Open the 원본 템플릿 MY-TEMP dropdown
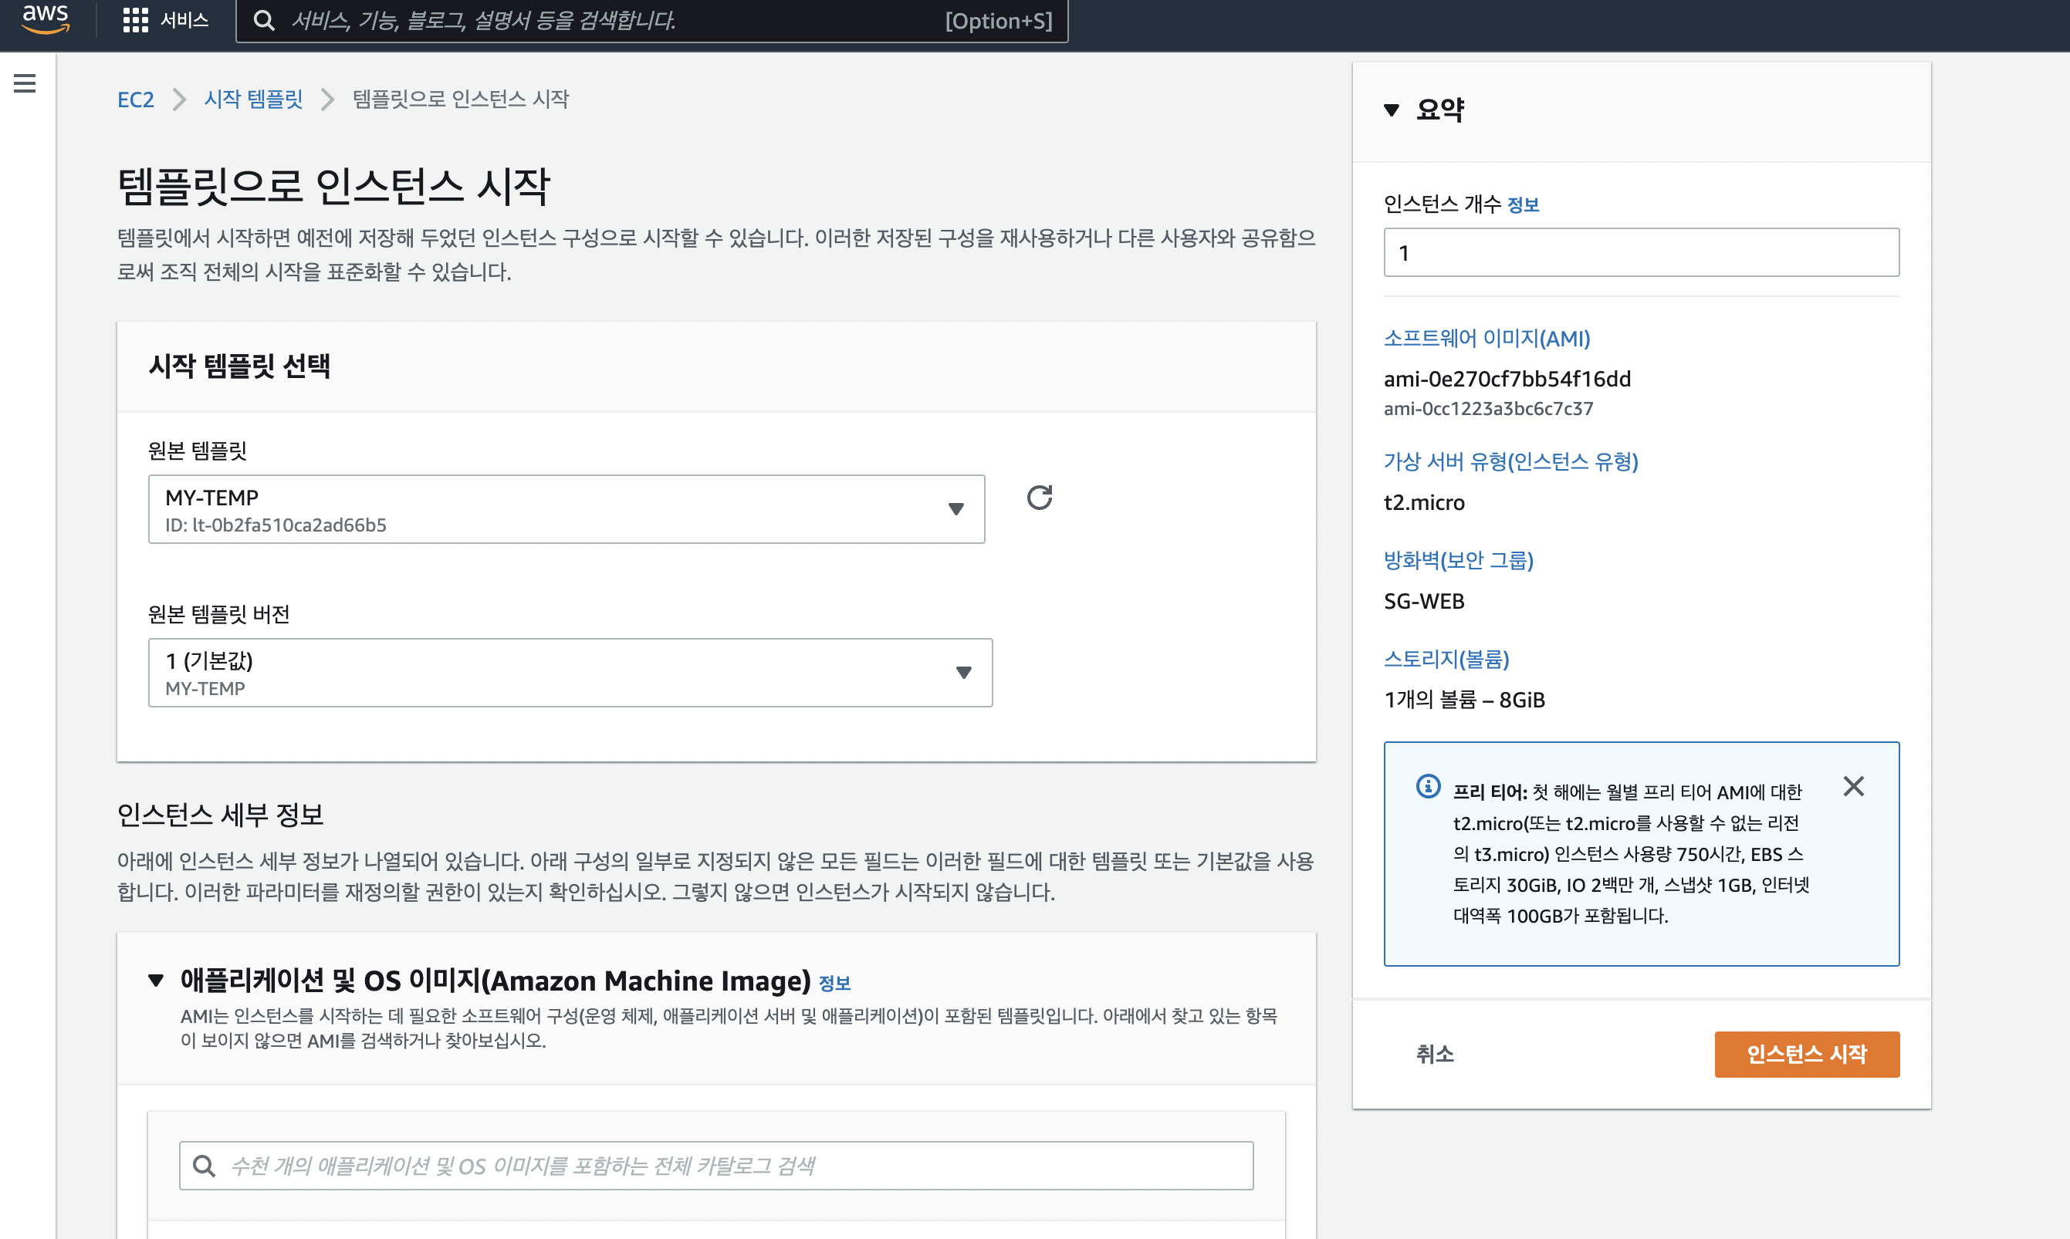 (567, 509)
